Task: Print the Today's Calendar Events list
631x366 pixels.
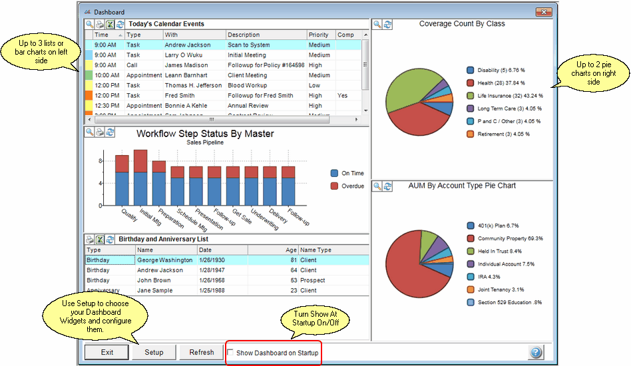Action: 99,24
